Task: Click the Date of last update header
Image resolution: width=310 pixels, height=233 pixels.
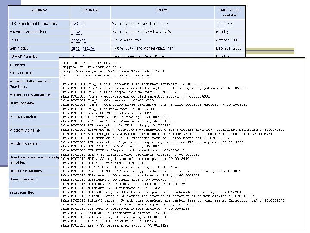Action: (229, 13)
